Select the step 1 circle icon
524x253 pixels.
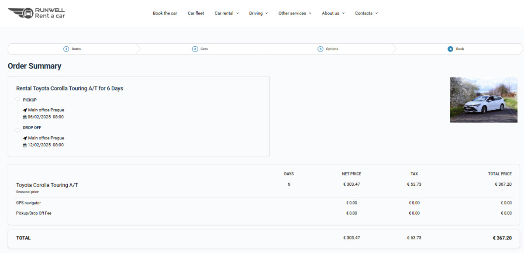click(66, 49)
